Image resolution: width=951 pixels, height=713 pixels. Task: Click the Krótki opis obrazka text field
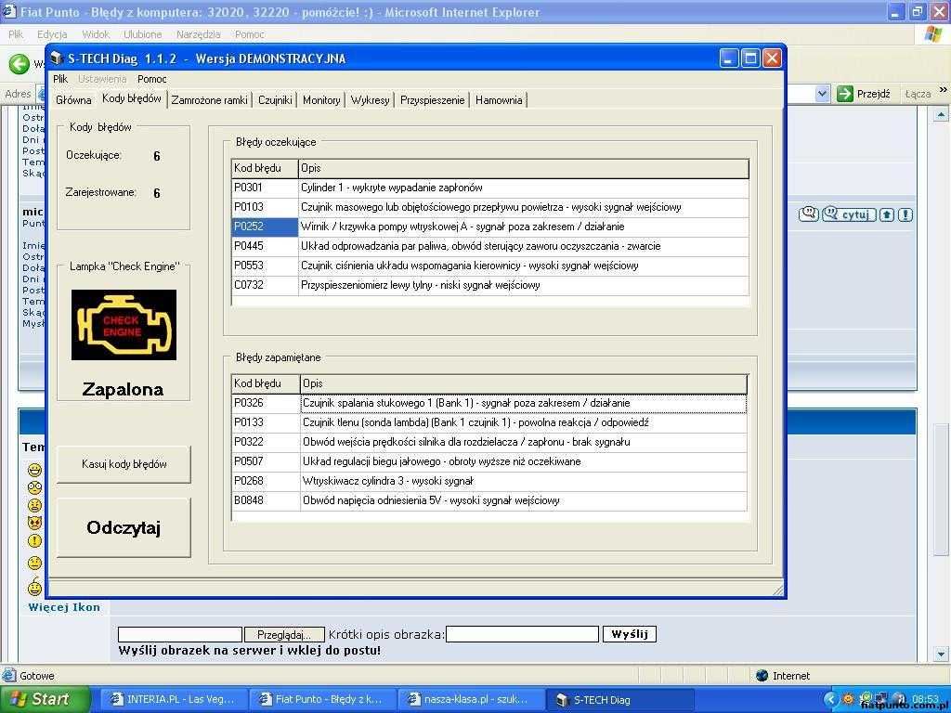pyautogui.click(x=522, y=634)
